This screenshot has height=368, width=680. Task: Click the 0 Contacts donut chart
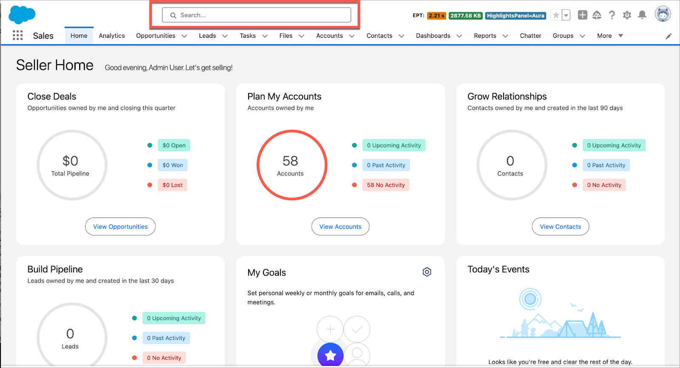click(512, 165)
